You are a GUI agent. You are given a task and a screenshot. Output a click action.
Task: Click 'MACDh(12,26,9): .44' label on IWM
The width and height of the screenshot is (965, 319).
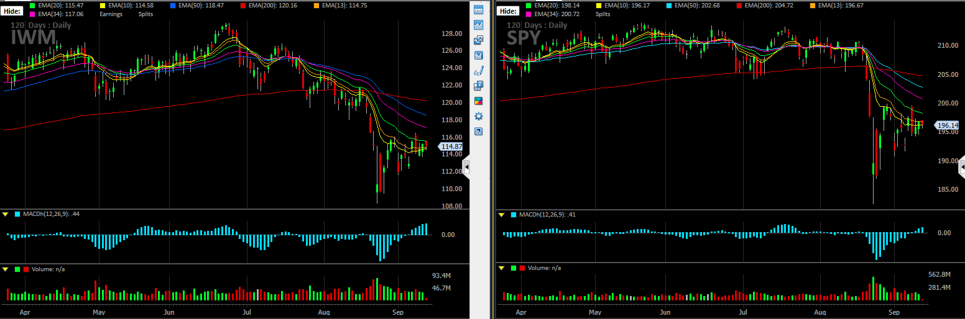(51, 214)
